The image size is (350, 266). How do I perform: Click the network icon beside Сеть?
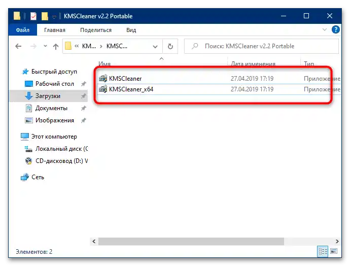25,177
